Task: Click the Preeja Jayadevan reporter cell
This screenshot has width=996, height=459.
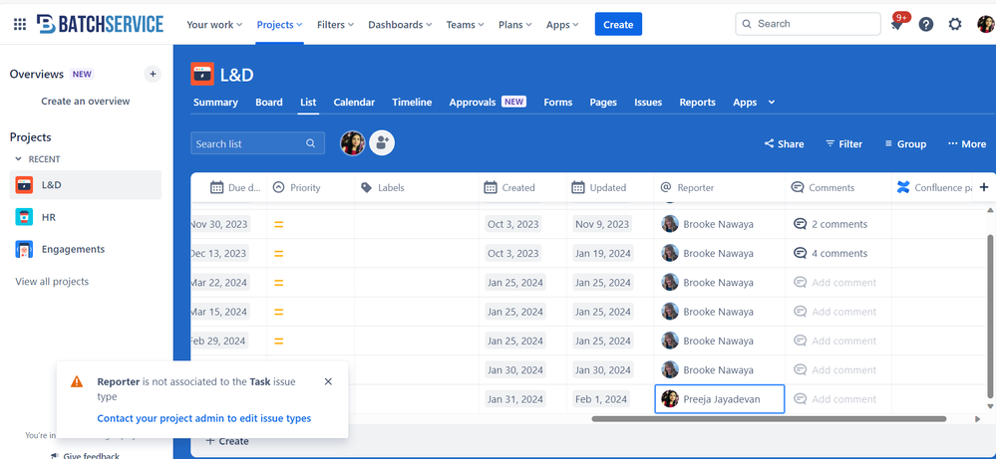Action: tap(720, 399)
